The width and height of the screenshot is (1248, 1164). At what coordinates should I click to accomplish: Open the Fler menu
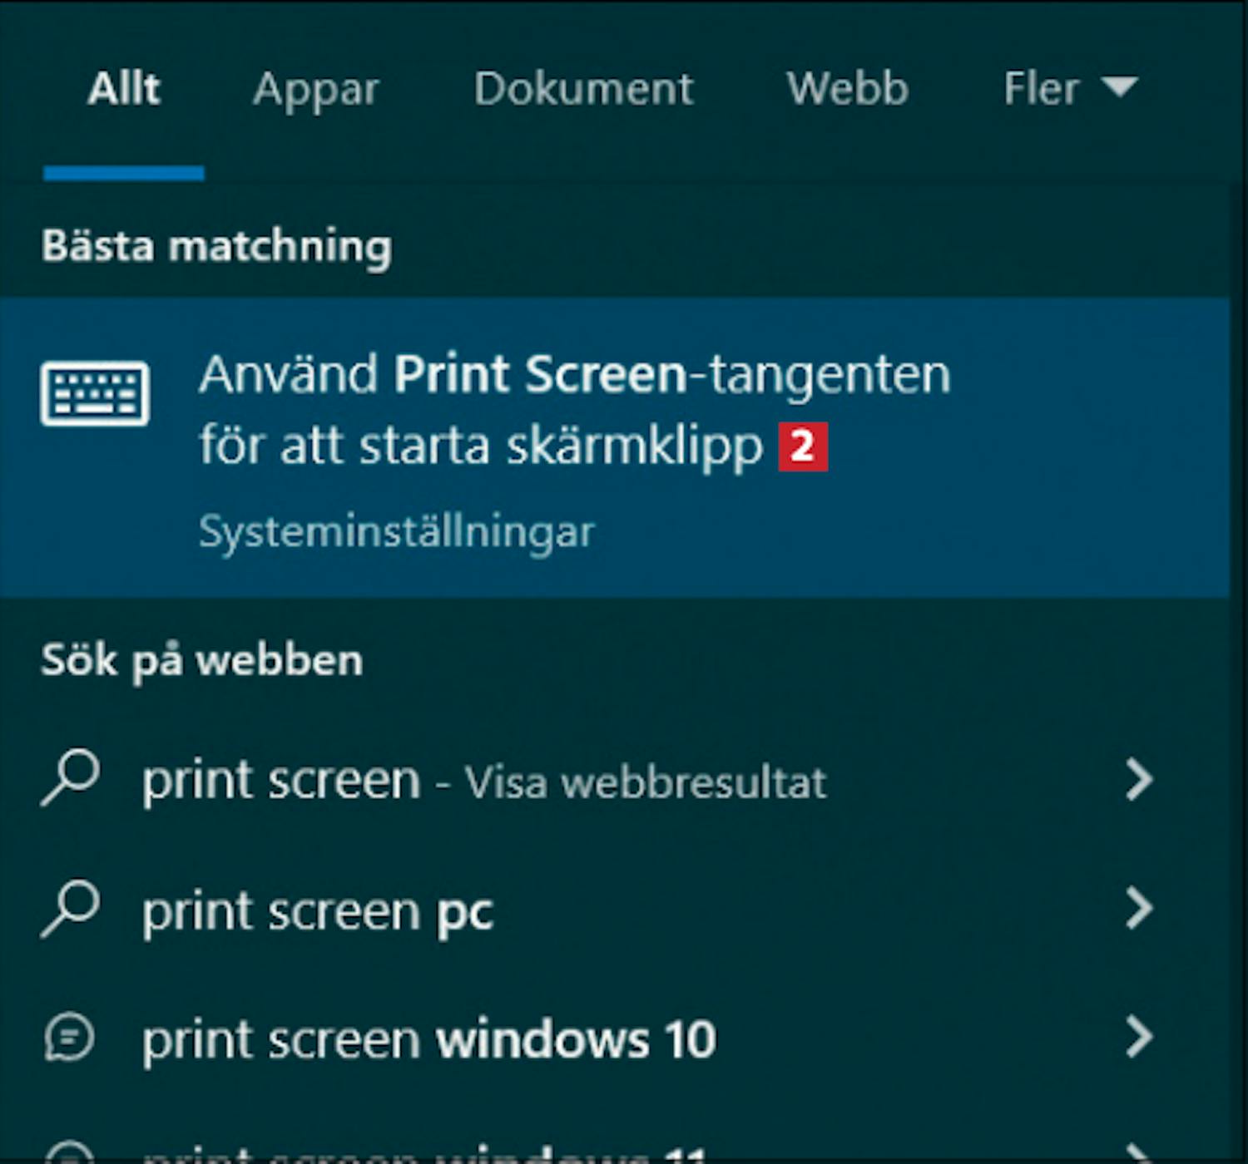(x=1070, y=88)
